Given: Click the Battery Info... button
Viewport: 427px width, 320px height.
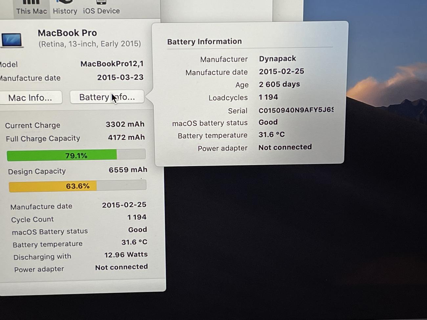Looking at the screenshot, I should 107,97.
